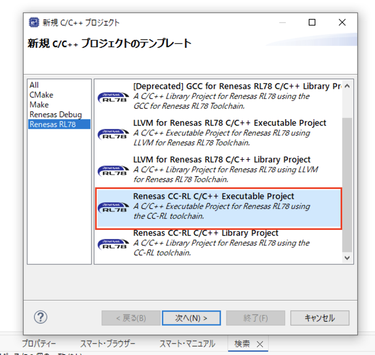Click the RL78 icon beside CC-RL Executable Project
This screenshot has width=375, height=355.
(x=113, y=207)
